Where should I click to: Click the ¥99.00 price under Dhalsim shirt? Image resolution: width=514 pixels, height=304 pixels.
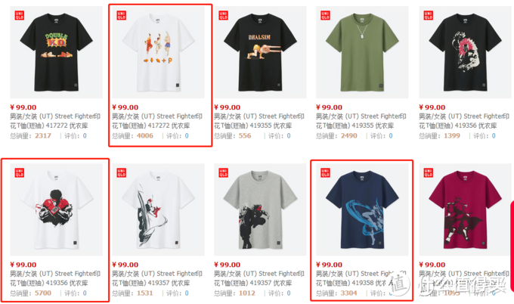tap(228, 107)
